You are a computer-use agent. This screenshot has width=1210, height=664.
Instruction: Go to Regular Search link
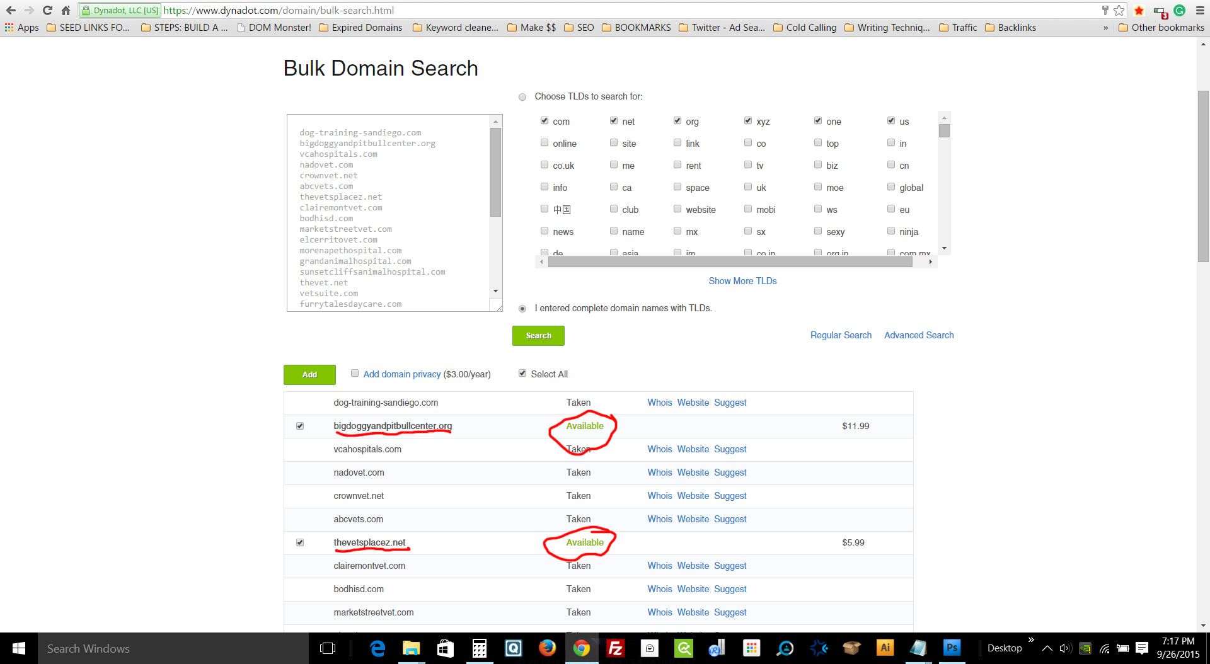pos(841,335)
